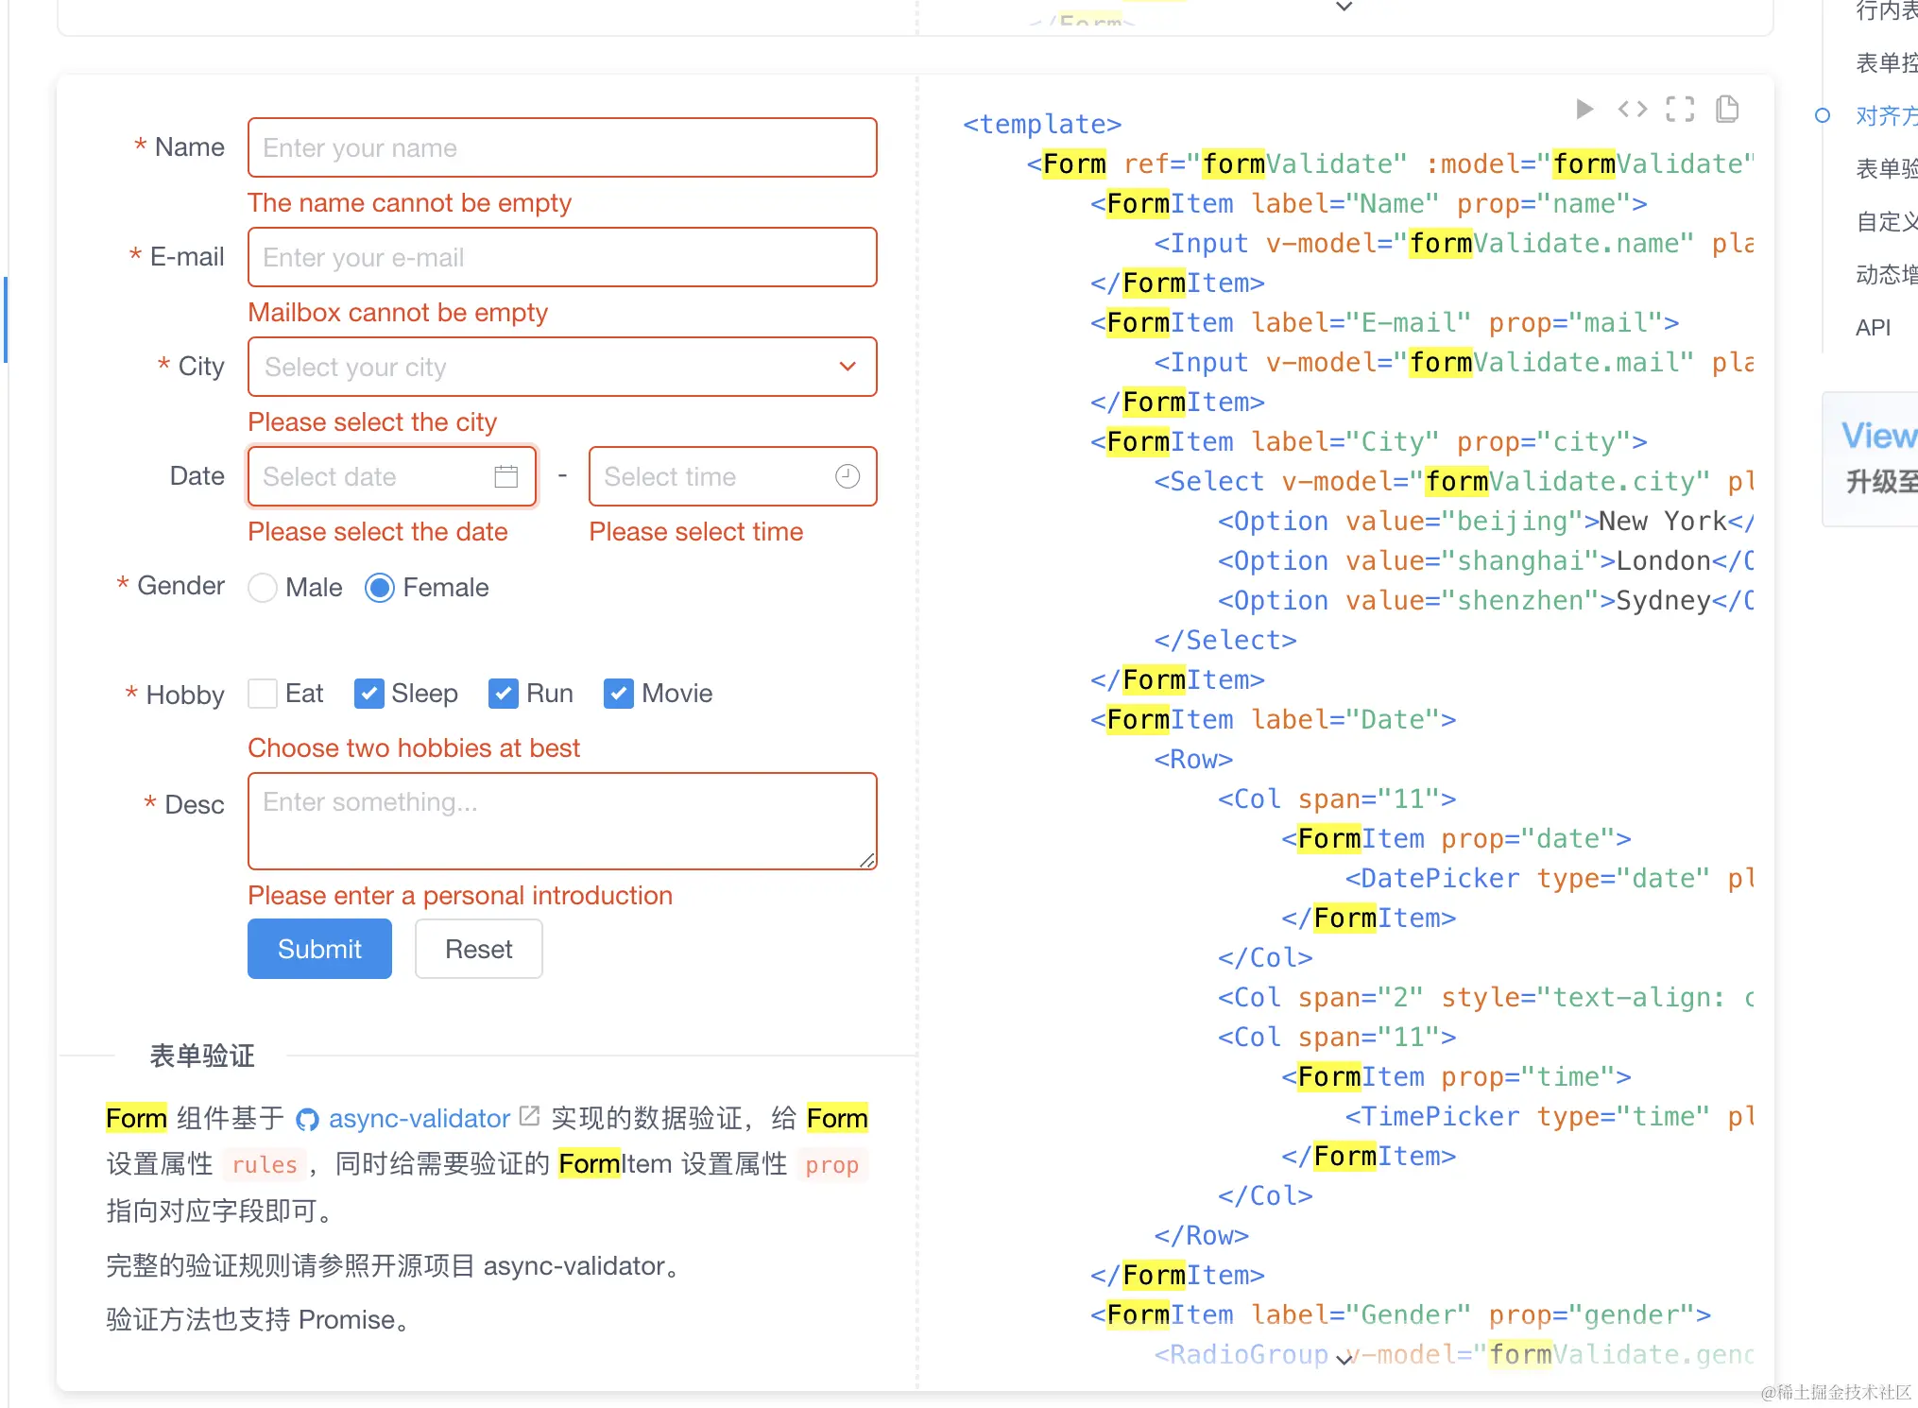
Task: Expand code with bottom chevron arrow
Action: pyautogui.click(x=1344, y=1360)
